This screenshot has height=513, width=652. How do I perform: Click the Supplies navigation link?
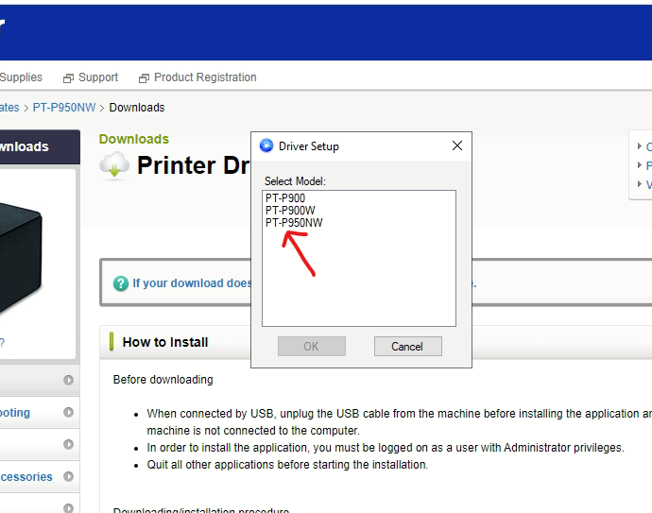(x=21, y=77)
